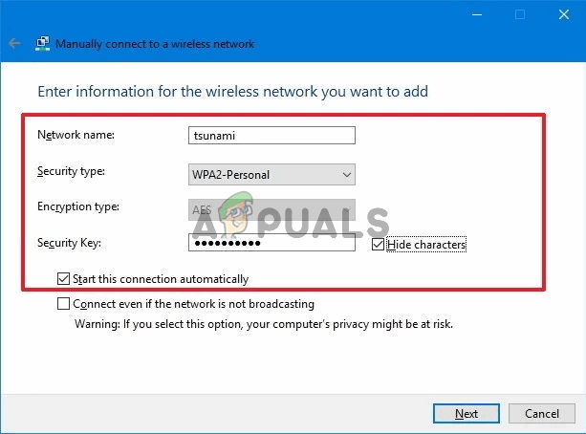This screenshot has width=586, height=434.
Task: Maximize the wireless network dialog window
Action: point(520,14)
